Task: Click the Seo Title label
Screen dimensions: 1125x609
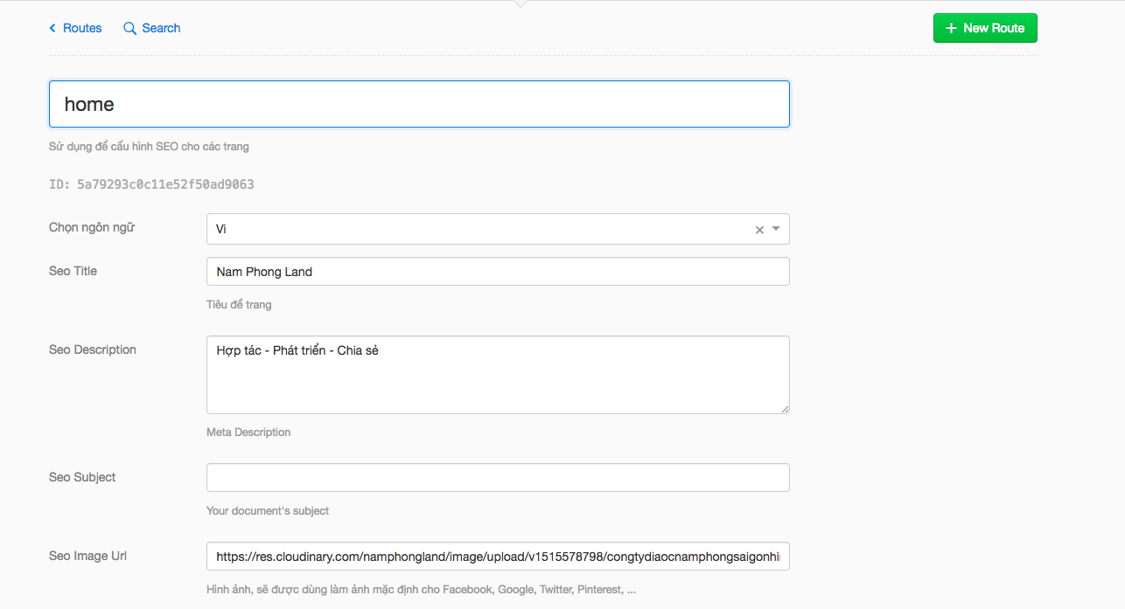Action: 73,271
